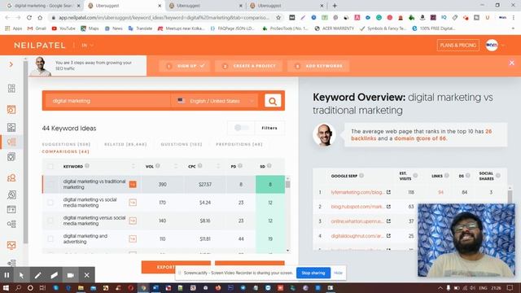The image size is (521, 293).
Task: Click arrow icon for digital marketing vs traditional marketing
Action: pyautogui.click(x=133, y=185)
